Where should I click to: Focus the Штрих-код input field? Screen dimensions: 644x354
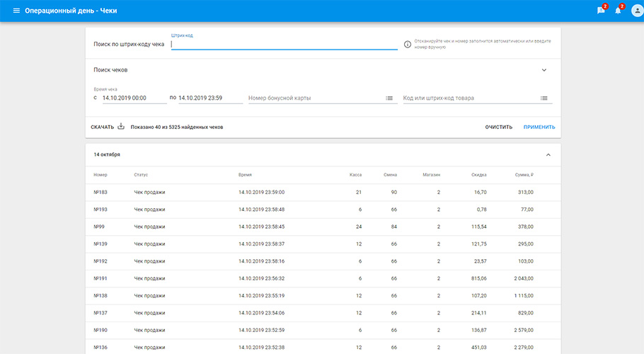pos(283,44)
